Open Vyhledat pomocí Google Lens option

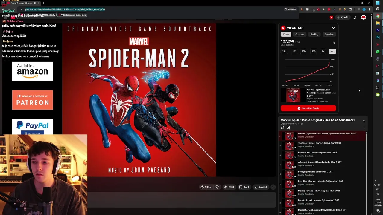pos(72,15)
